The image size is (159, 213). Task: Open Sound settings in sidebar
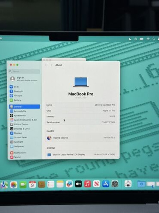(15, 157)
